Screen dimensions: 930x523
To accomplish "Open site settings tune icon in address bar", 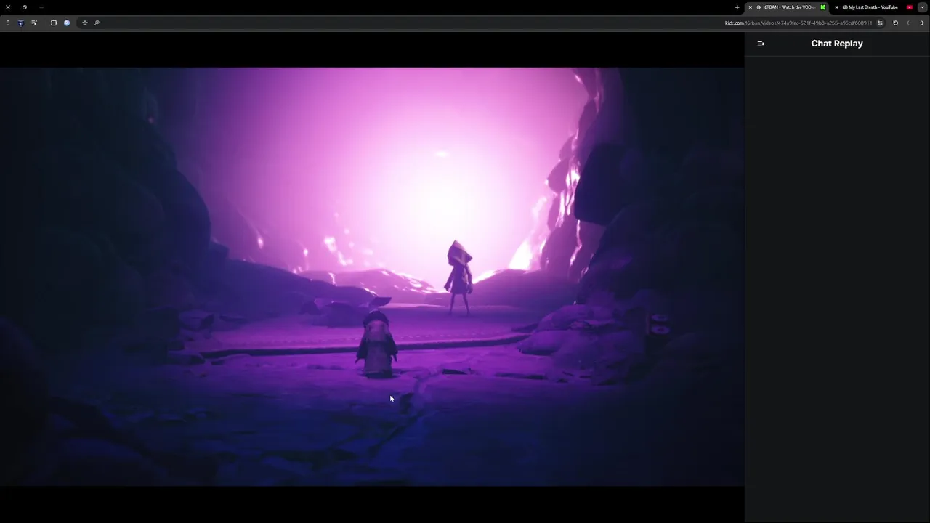I will pyautogui.click(x=880, y=23).
